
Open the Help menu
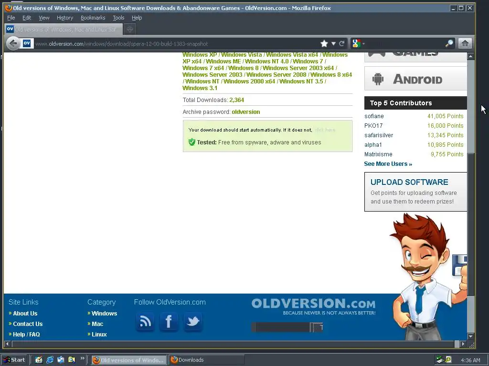tap(137, 18)
